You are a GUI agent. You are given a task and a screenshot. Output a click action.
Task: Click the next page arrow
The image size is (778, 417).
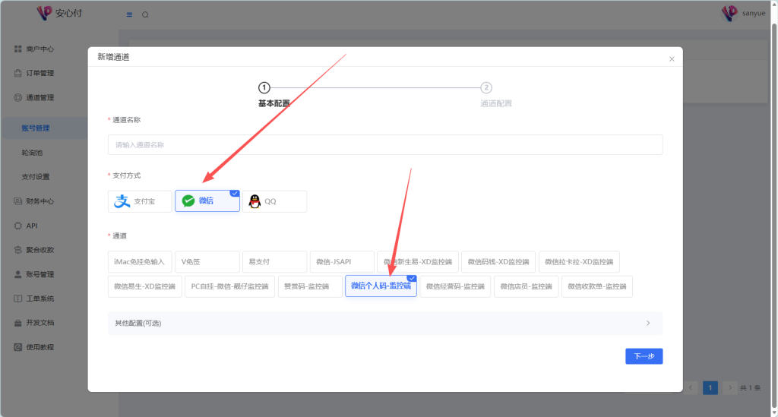(729, 387)
